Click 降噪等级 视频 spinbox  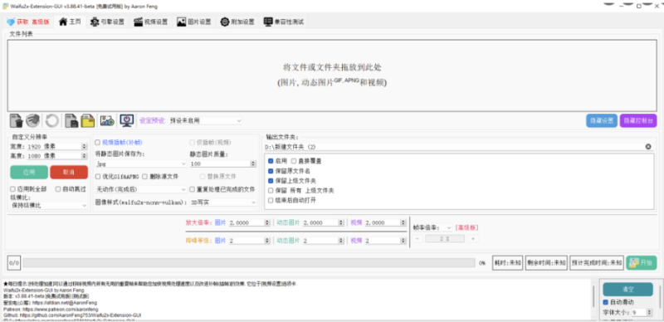tap(385, 240)
